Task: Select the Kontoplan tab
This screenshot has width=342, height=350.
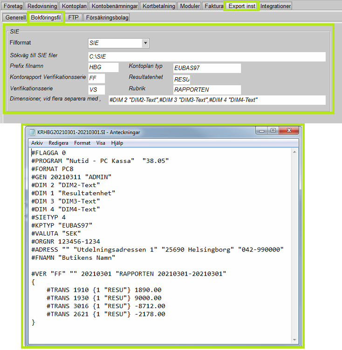Action: pos(75,6)
